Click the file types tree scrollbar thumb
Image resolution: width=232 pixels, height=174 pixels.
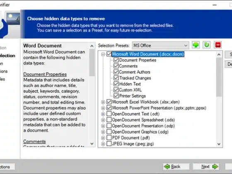pyautogui.click(x=219, y=77)
